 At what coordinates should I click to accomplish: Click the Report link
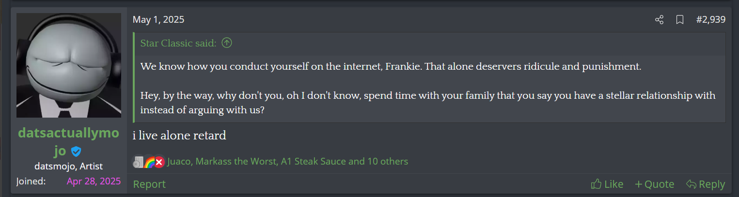[x=149, y=184]
